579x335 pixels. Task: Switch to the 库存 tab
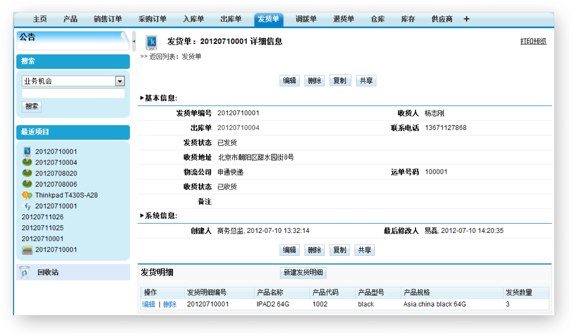[408, 19]
